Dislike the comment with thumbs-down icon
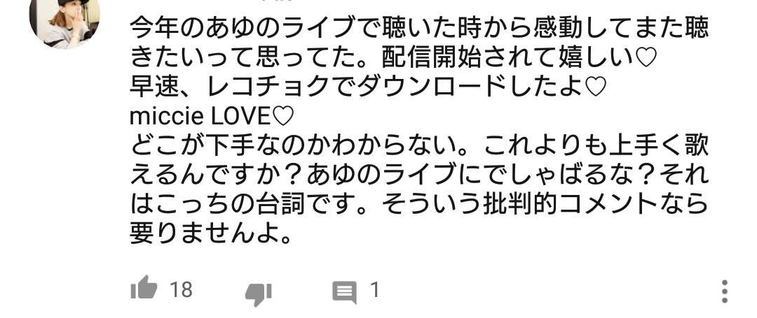 259,294
